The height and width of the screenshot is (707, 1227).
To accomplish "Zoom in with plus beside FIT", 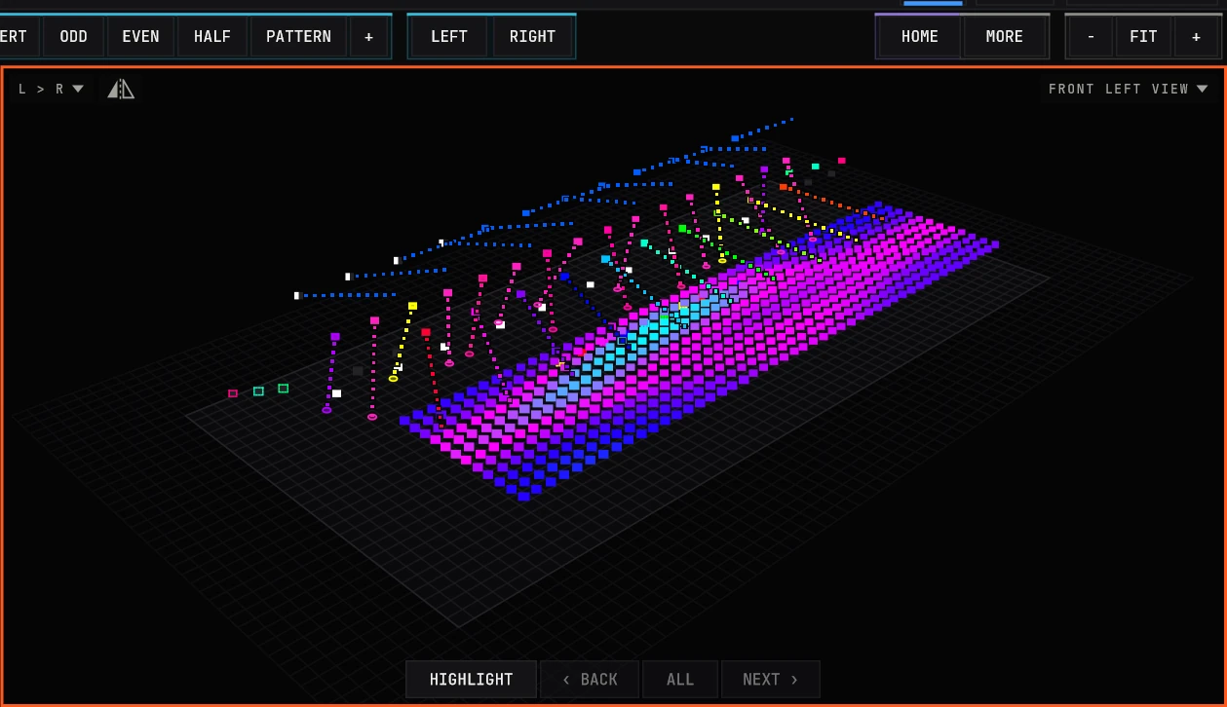I will click(x=1196, y=37).
